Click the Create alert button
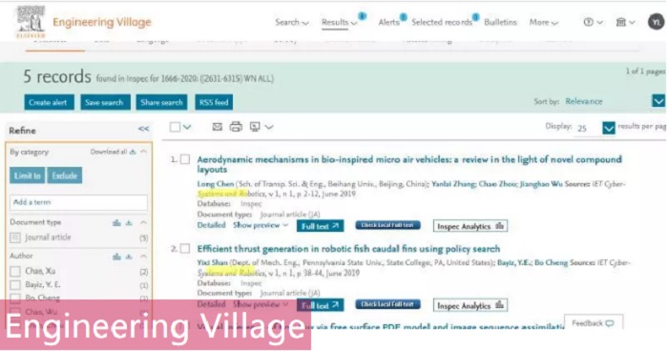 (x=49, y=102)
